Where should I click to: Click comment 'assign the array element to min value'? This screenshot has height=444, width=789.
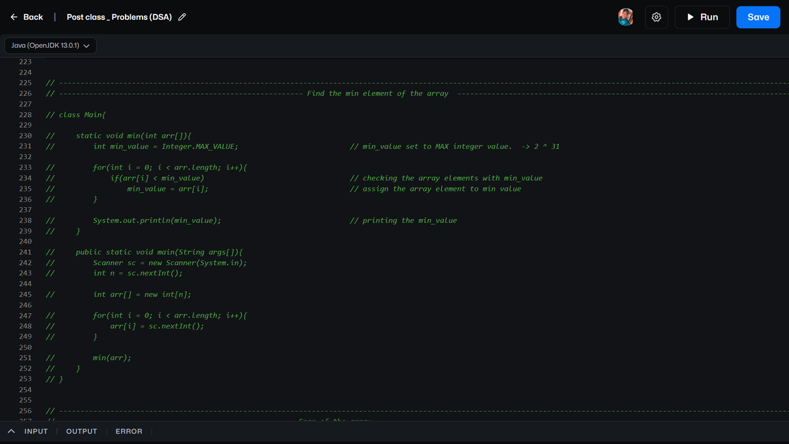tap(442, 189)
